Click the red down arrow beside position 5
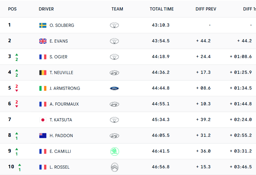The image size is (256, 175). [x=17, y=90]
